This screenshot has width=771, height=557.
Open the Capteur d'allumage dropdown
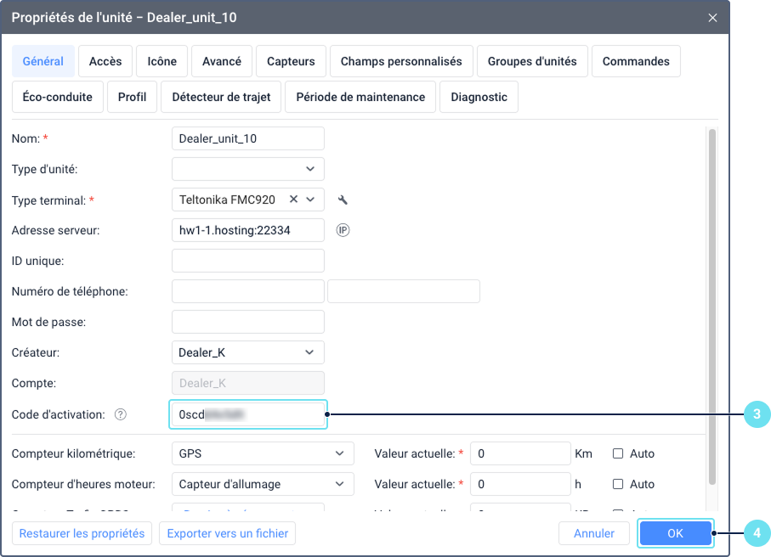click(339, 484)
